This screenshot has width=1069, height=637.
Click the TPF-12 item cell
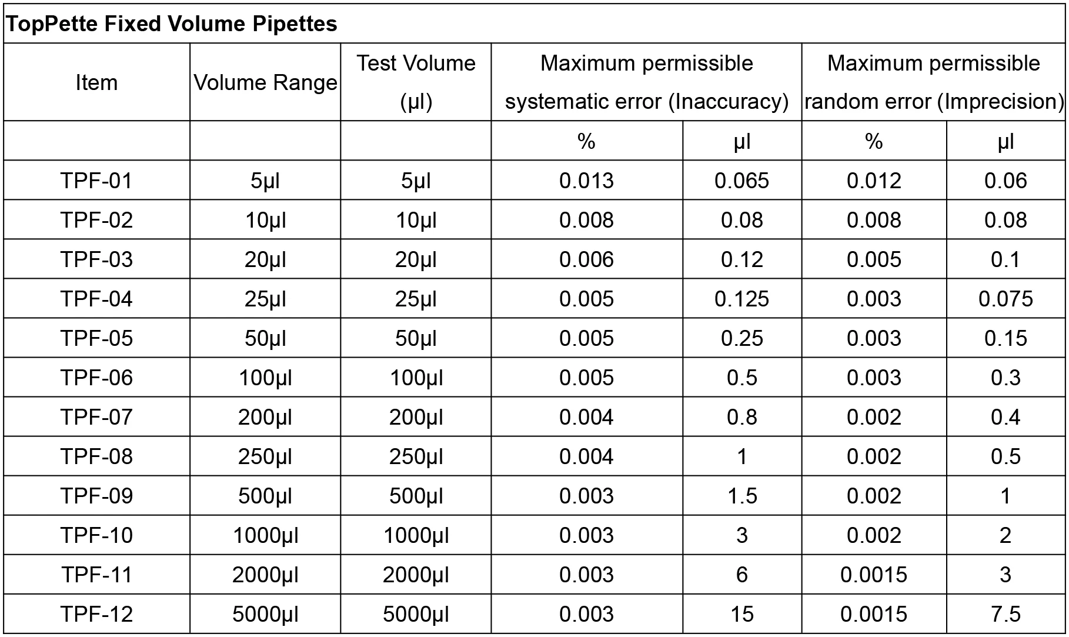(x=96, y=614)
